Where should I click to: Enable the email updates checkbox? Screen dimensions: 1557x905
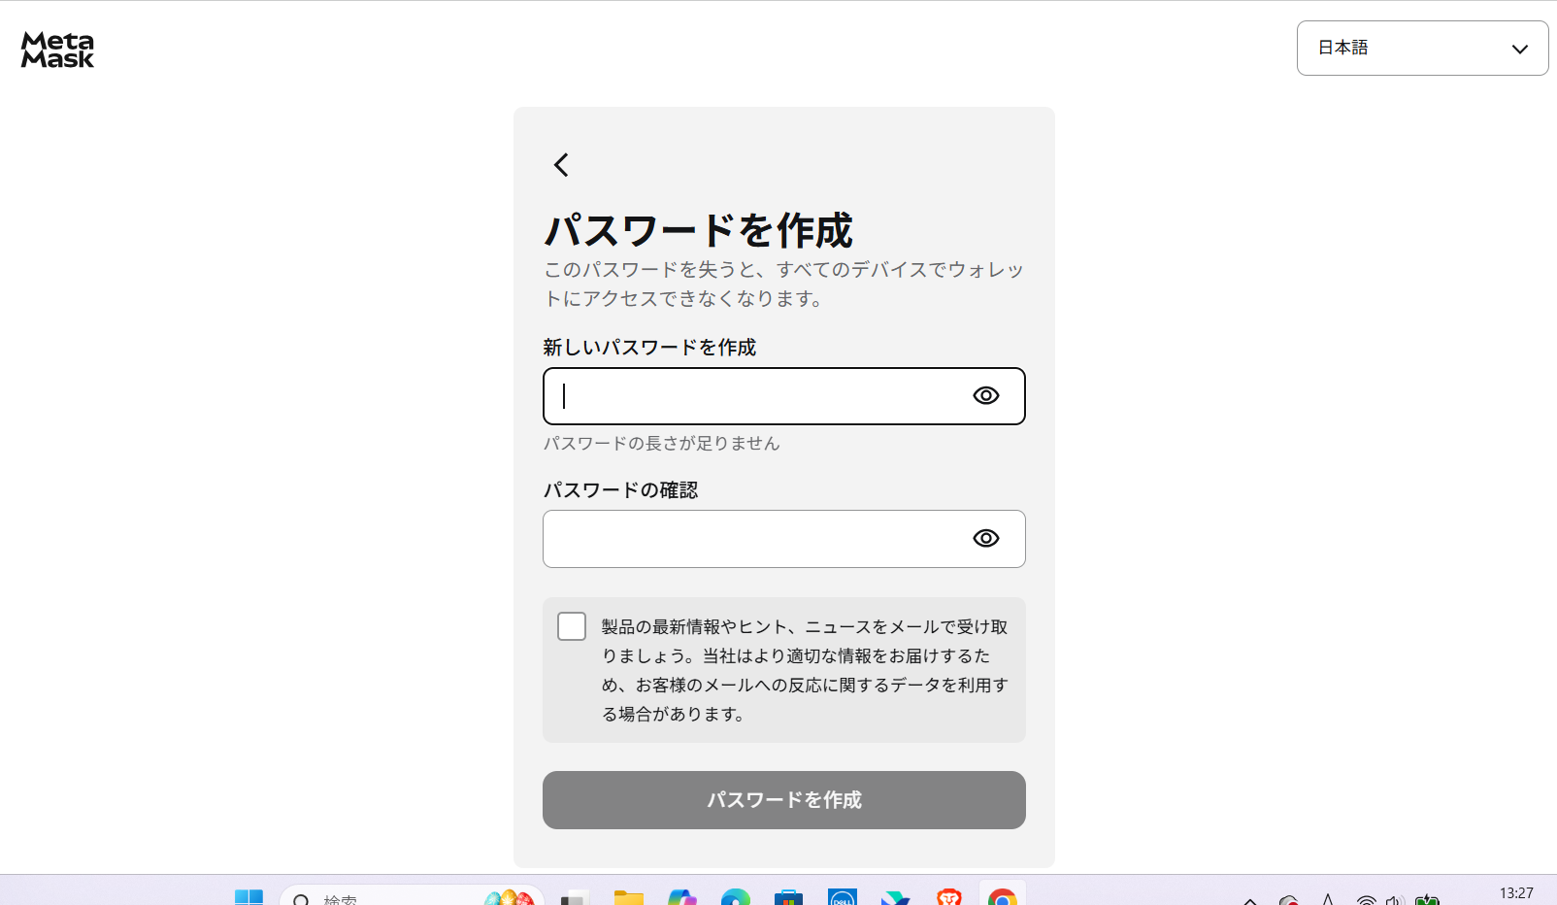pyautogui.click(x=572, y=626)
